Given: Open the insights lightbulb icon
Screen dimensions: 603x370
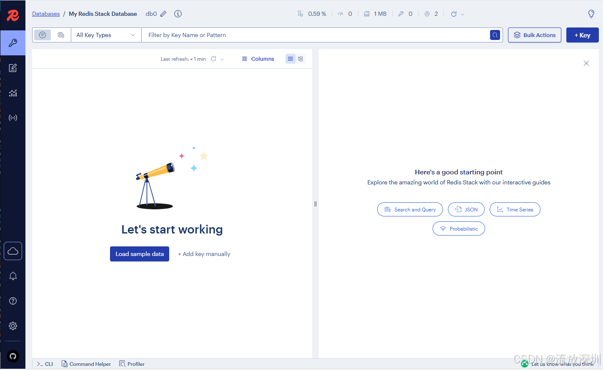Looking at the screenshot, I should [591, 14].
